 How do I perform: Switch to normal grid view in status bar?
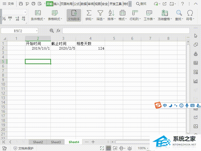click(109, 148)
